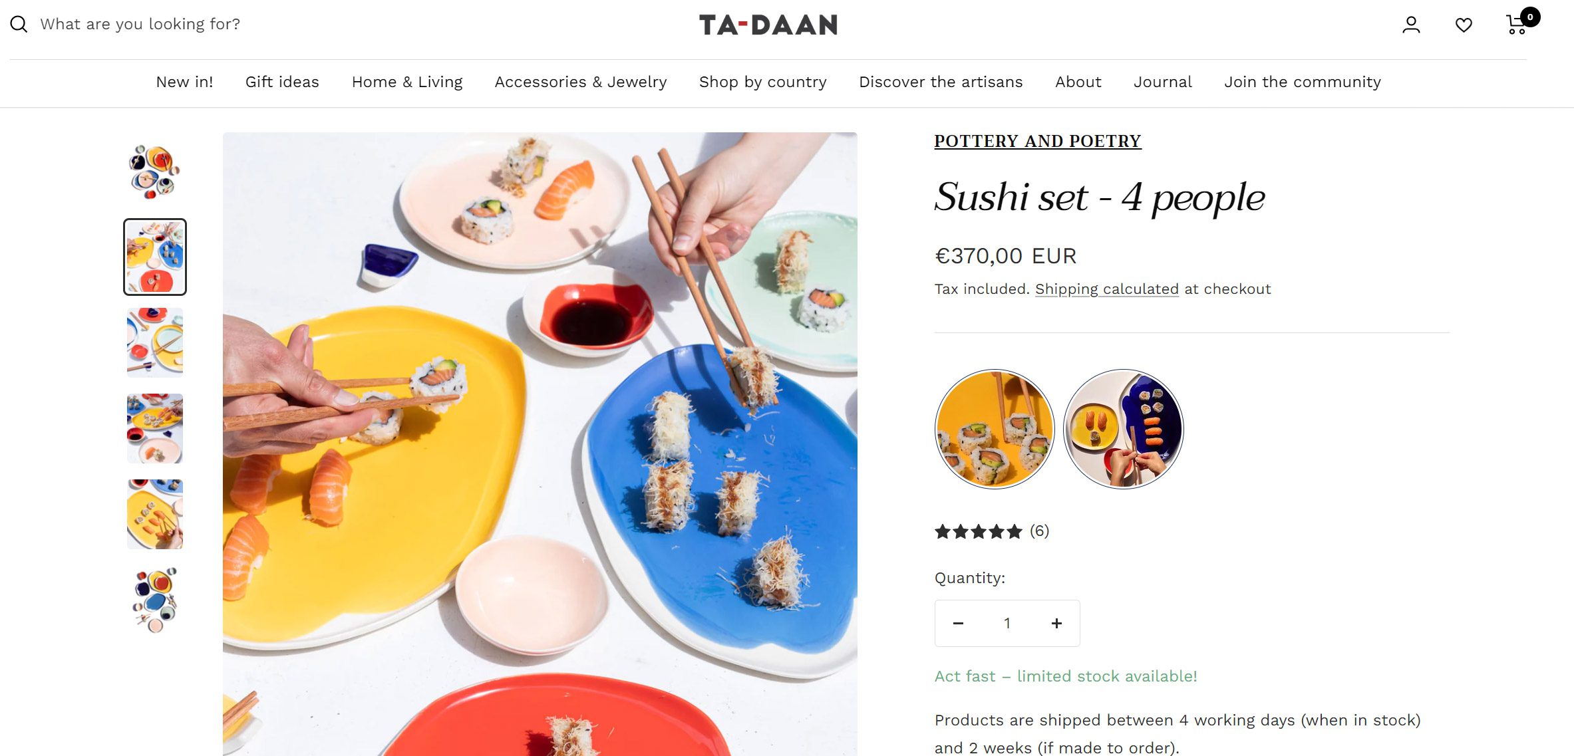Increase quantity with the plus button
Image resolution: width=1574 pixels, height=756 pixels.
1056,623
